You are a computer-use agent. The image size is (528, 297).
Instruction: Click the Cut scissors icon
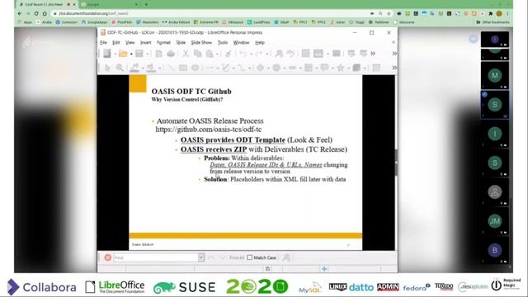tap(186, 54)
